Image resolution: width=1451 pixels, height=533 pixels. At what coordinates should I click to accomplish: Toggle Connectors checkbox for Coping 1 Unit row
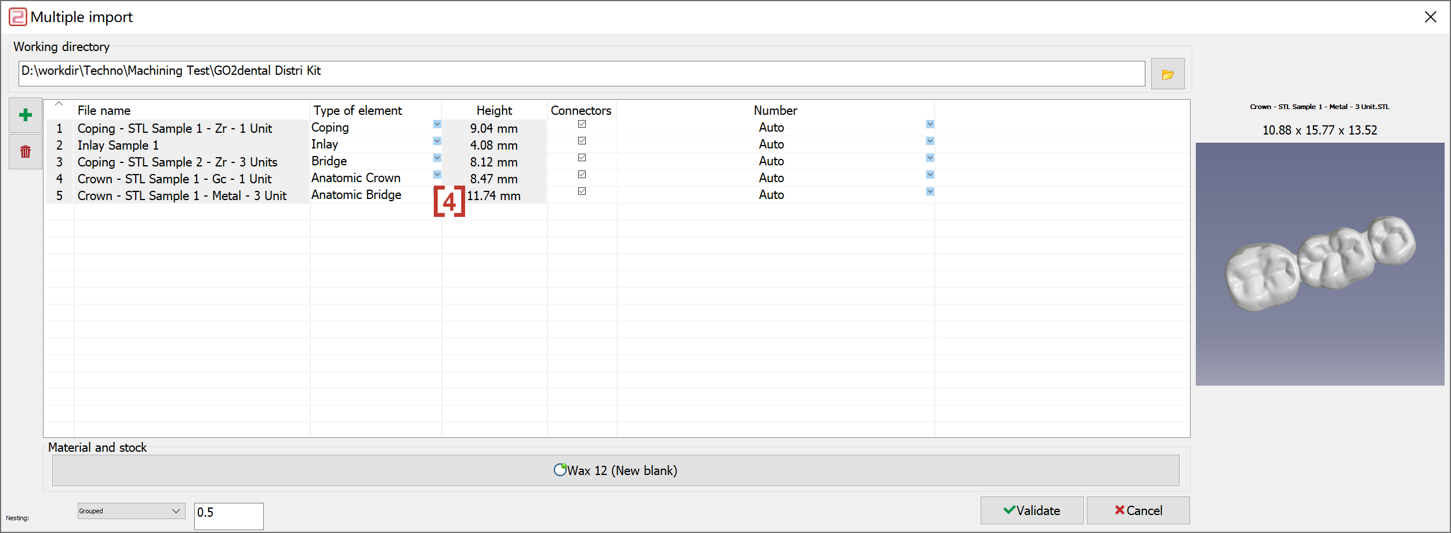click(582, 124)
